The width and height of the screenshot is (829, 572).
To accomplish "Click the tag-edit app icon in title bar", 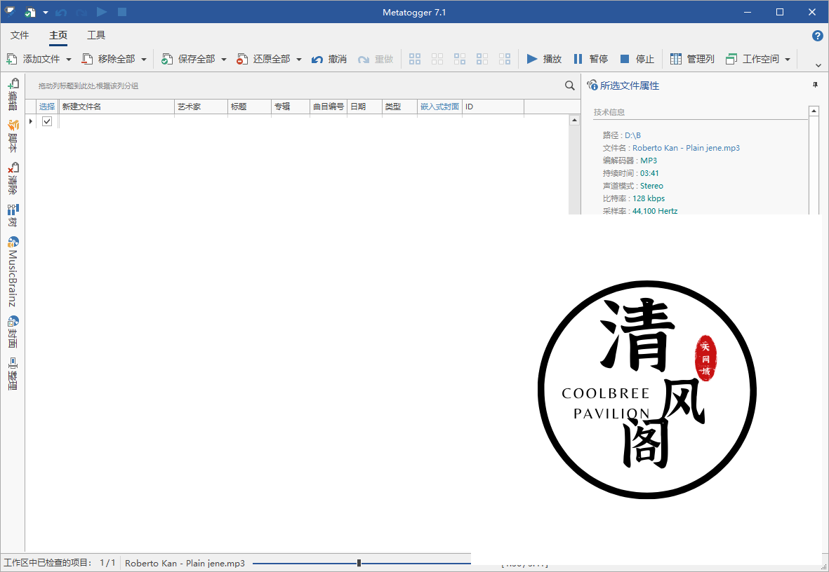I will pyautogui.click(x=10, y=12).
